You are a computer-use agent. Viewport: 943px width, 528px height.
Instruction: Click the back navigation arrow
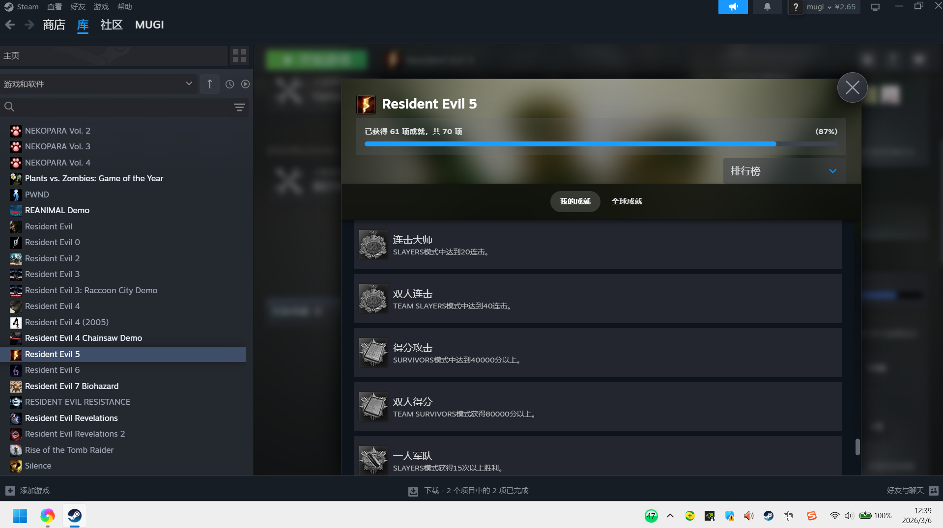10,25
